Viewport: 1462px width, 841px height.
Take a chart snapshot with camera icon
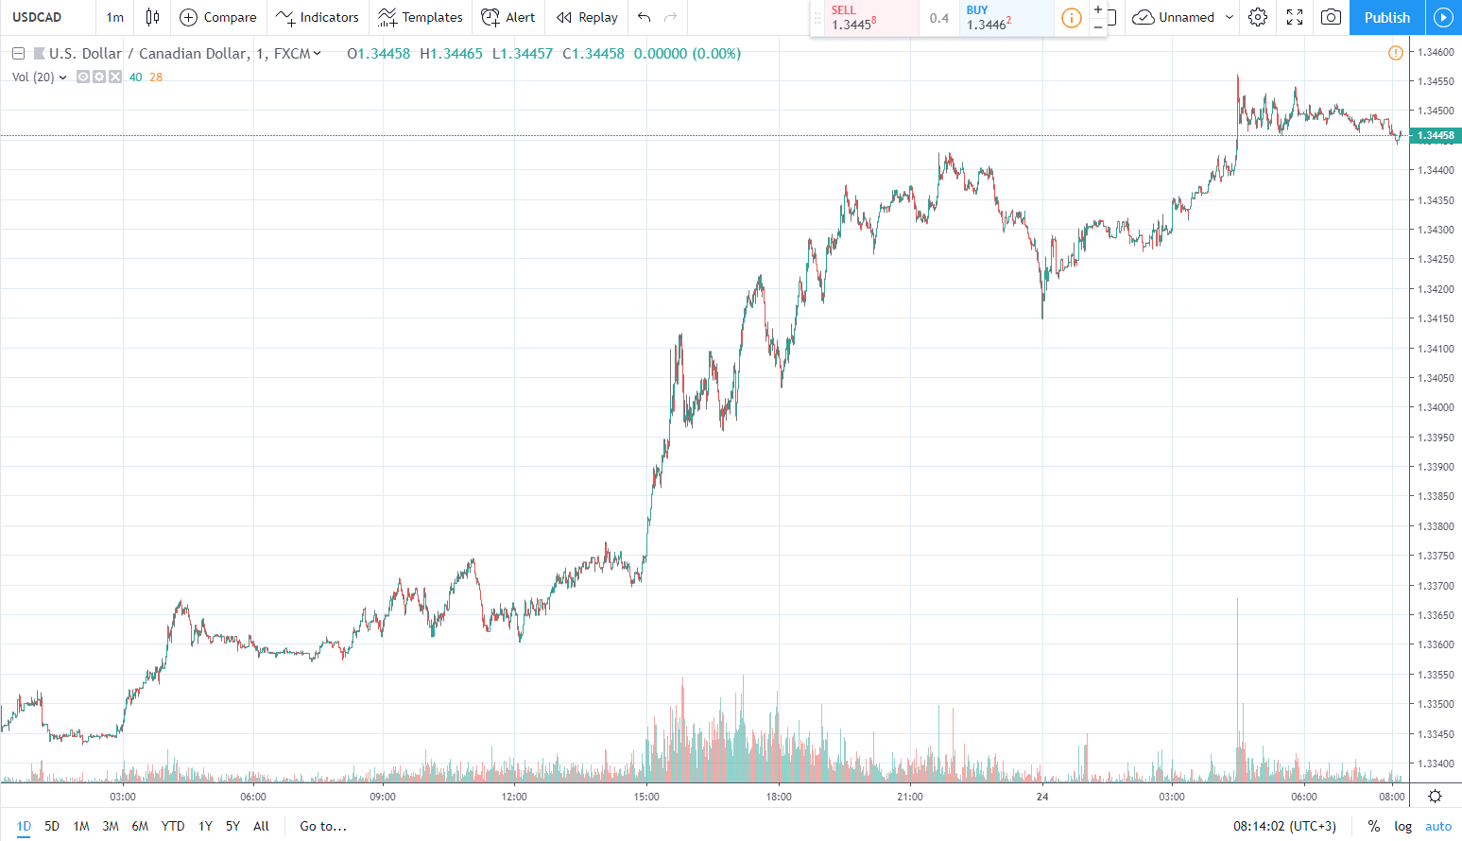click(1332, 17)
